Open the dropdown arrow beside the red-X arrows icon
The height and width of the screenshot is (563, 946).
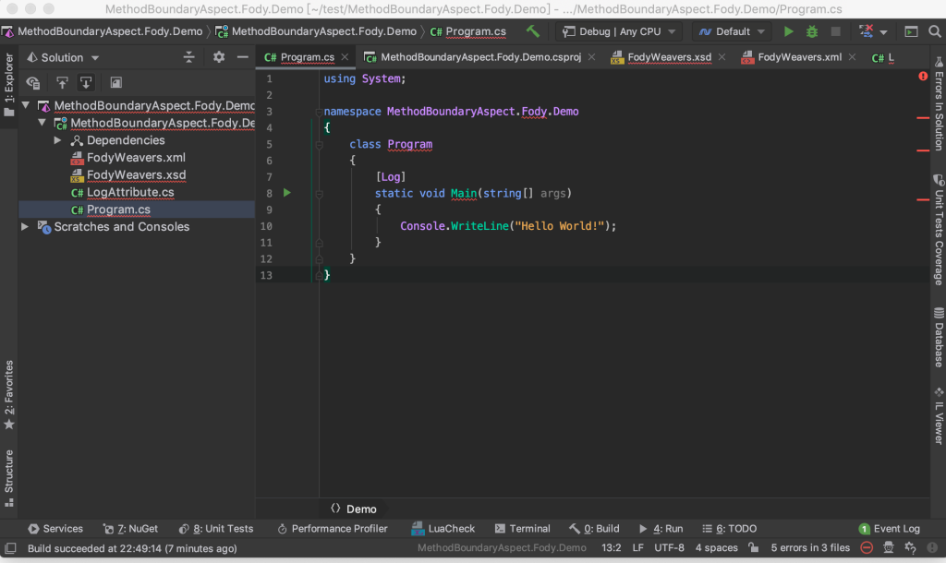(x=883, y=32)
